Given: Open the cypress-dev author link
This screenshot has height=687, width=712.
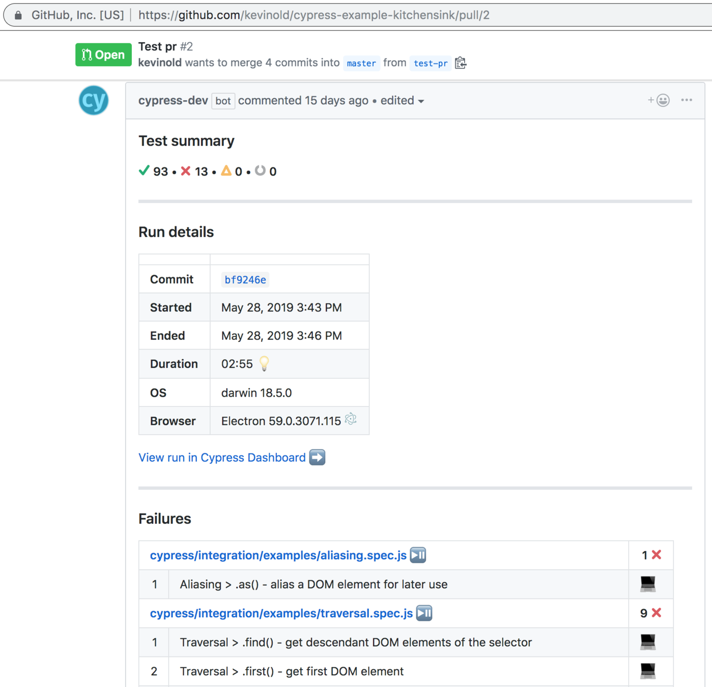Looking at the screenshot, I should pyautogui.click(x=173, y=101).
